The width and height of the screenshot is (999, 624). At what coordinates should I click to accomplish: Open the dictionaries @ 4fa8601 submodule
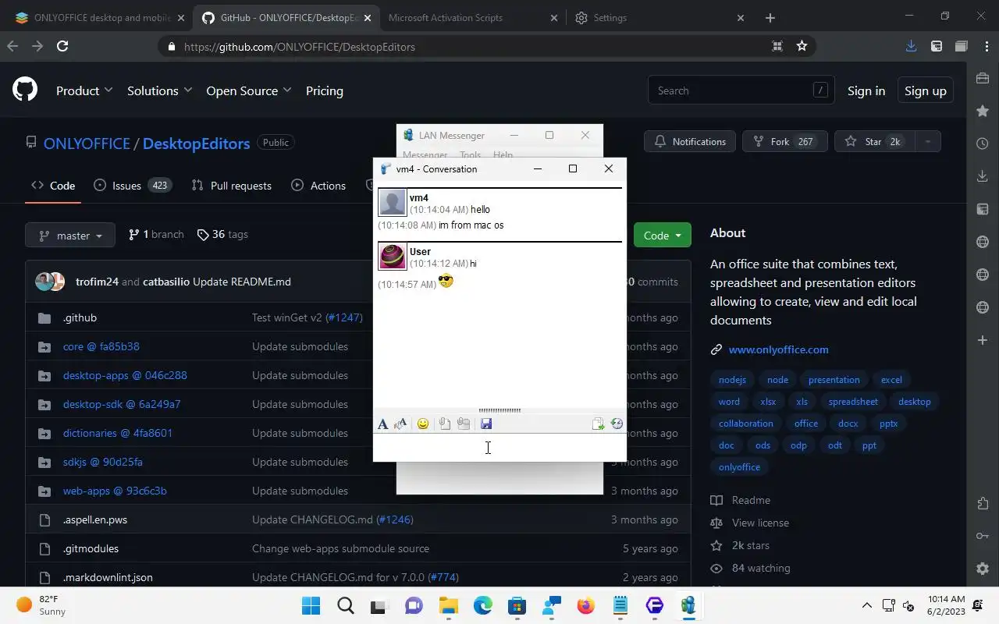tap(118, 433)
